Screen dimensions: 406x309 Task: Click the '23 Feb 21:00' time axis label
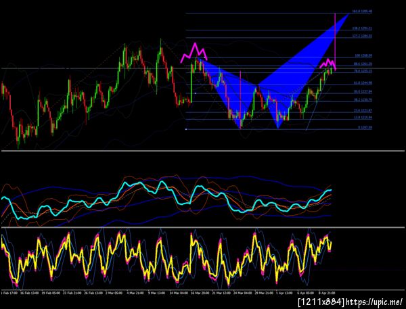pos(72,293)
